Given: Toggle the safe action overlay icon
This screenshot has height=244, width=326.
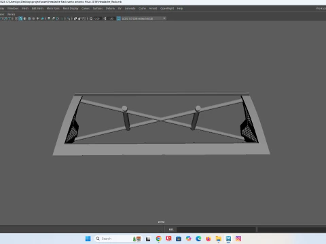Looking at the screenshot, I should 5,18.
